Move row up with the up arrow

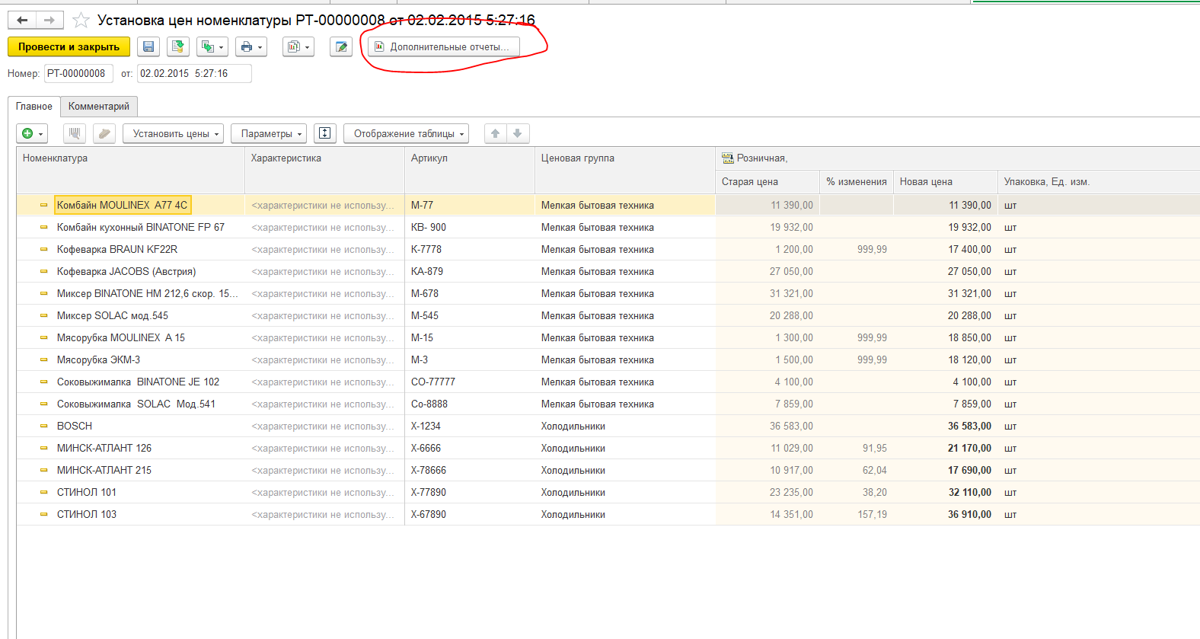point(495,134)
